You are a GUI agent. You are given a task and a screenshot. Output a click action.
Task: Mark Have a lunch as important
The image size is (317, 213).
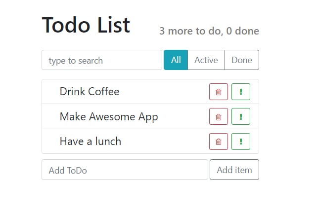pyautogui.click(x=241, y=142)
